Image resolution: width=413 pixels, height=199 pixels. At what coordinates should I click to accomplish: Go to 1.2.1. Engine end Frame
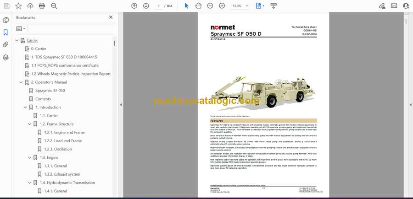(65, 132)
